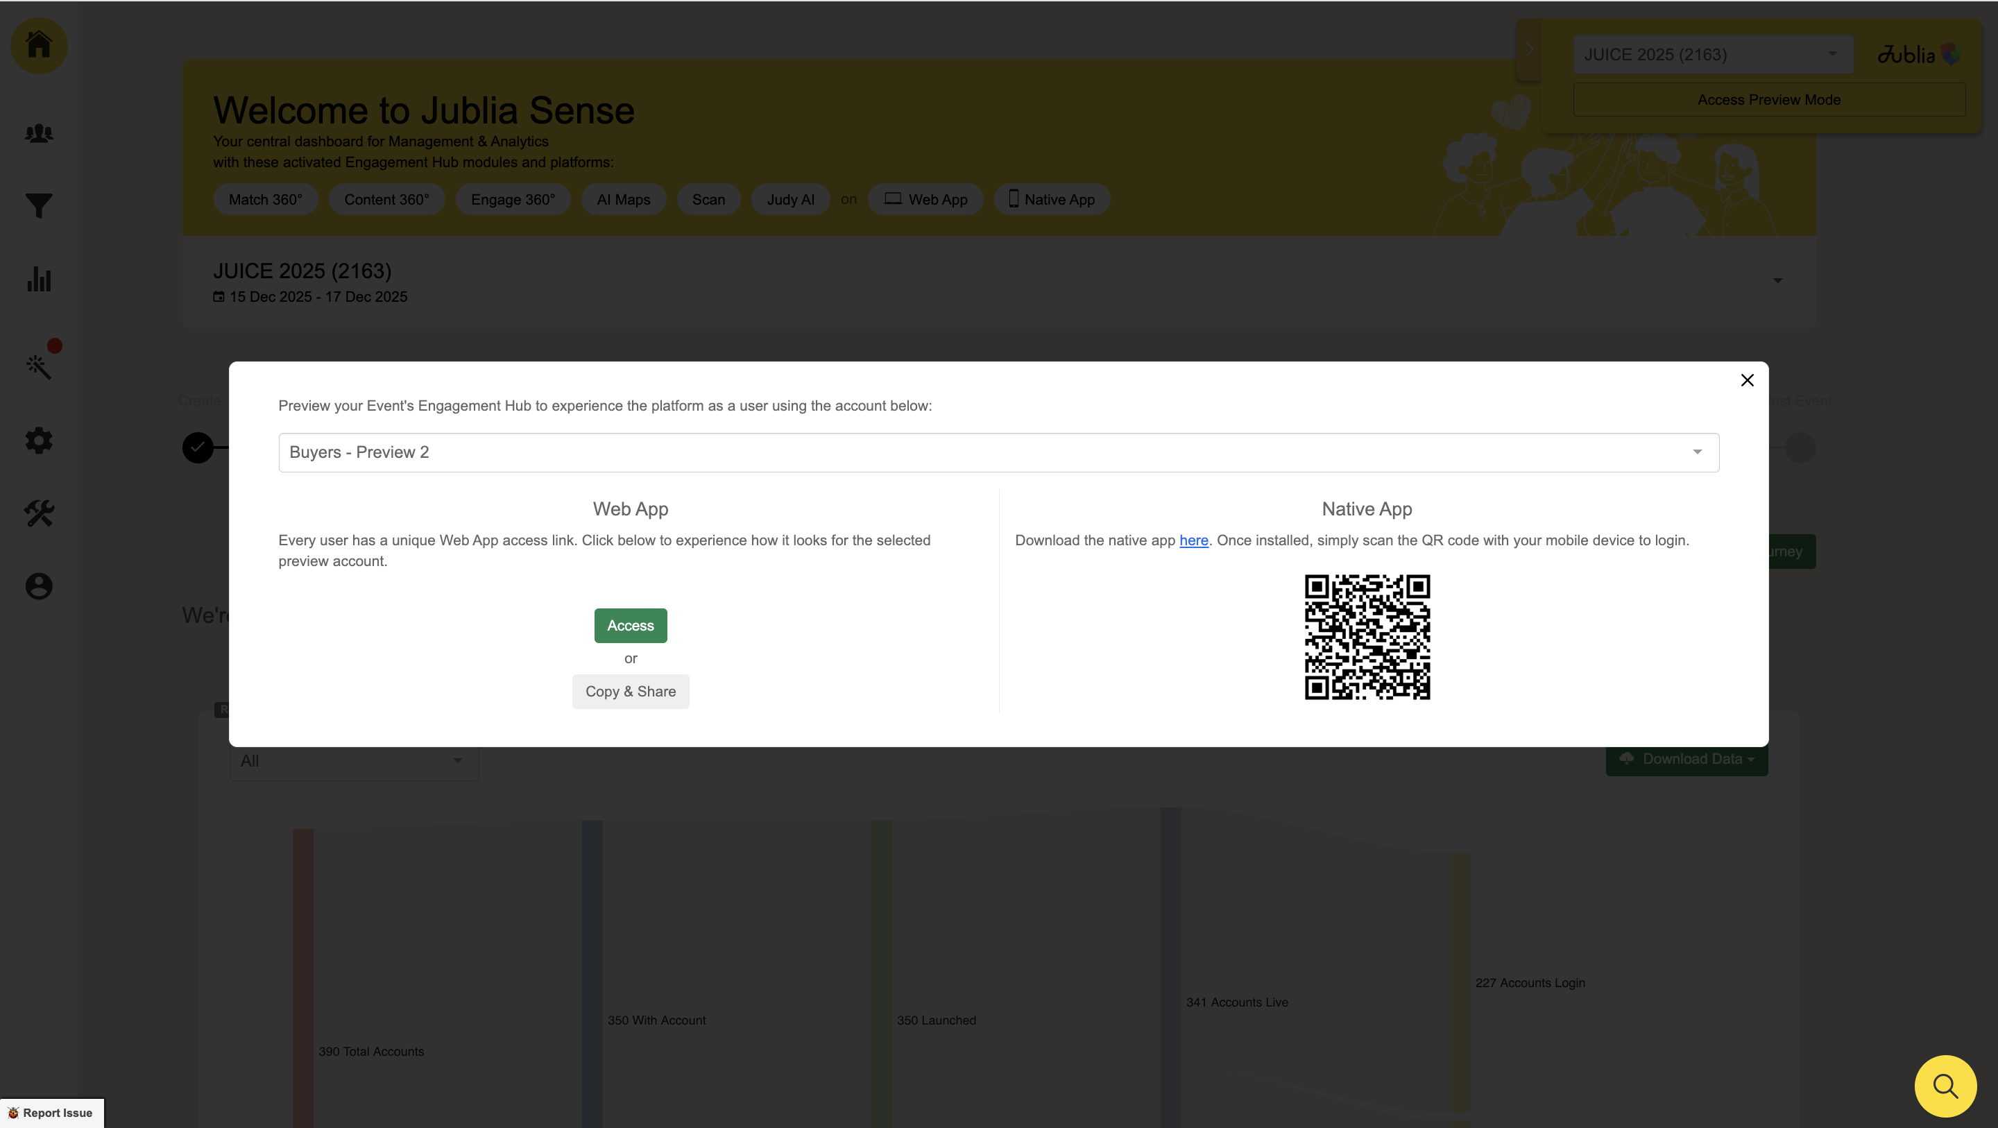
Task: Open the All filter dropdown
Action: click(354, 760)
